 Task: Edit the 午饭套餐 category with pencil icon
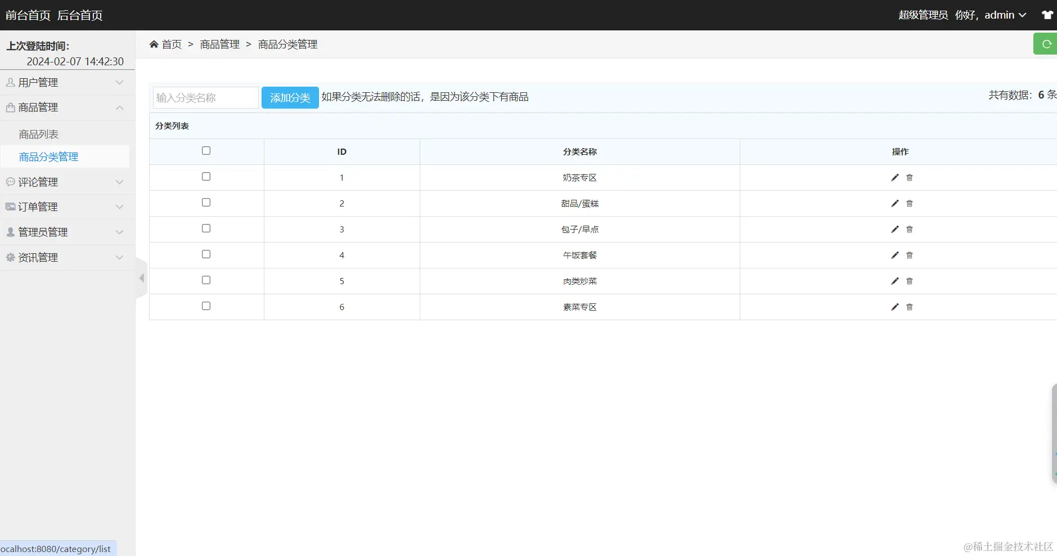895,255
